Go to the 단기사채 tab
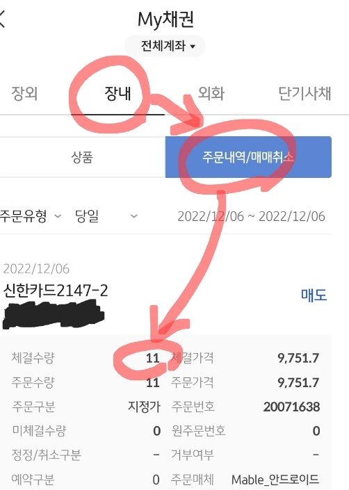 tap(305, 93)
